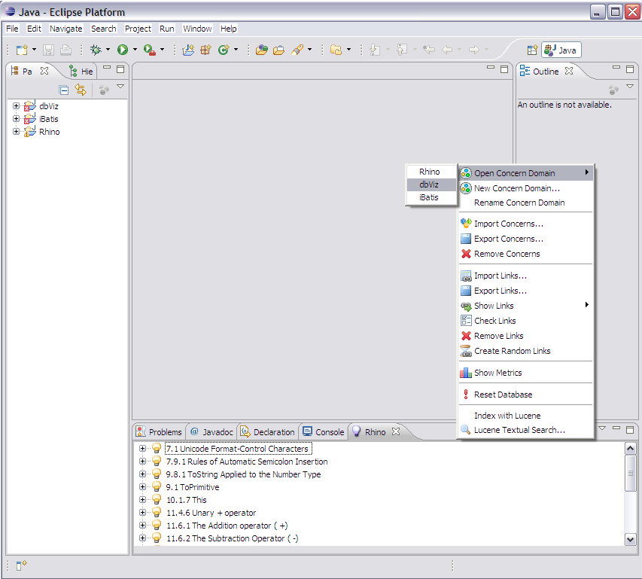Click New Java Package toolbar icon
This screenshot has height=579, width=642.
pyautogui.click(x=205, y=50)
